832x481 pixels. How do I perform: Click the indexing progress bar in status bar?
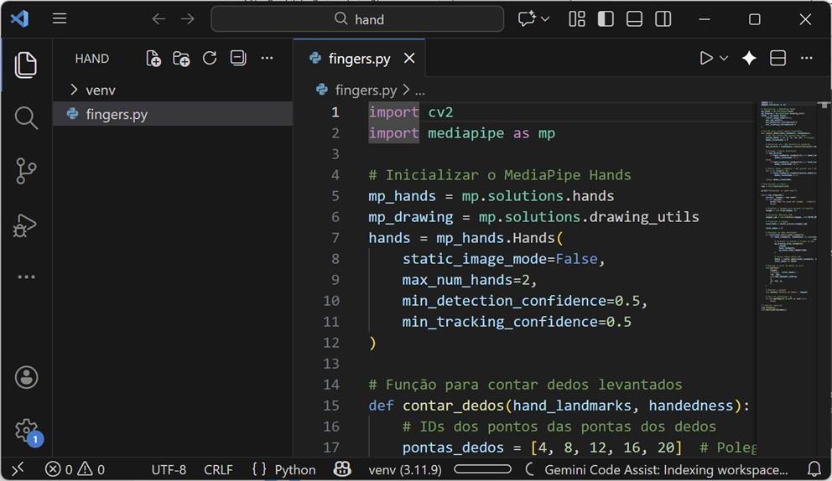[x=482, y=468]
